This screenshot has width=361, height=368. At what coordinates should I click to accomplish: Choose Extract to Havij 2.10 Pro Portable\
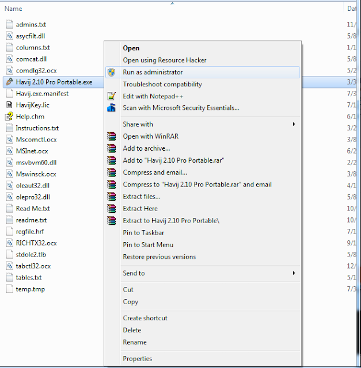point(203,221)
